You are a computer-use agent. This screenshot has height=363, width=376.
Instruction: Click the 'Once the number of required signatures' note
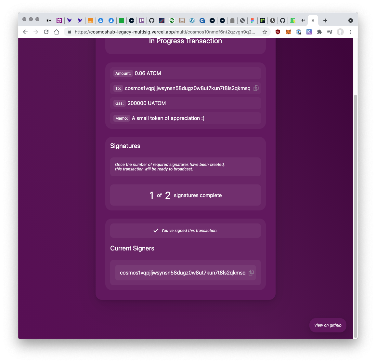pyautogui.click(x=170, y=167)
